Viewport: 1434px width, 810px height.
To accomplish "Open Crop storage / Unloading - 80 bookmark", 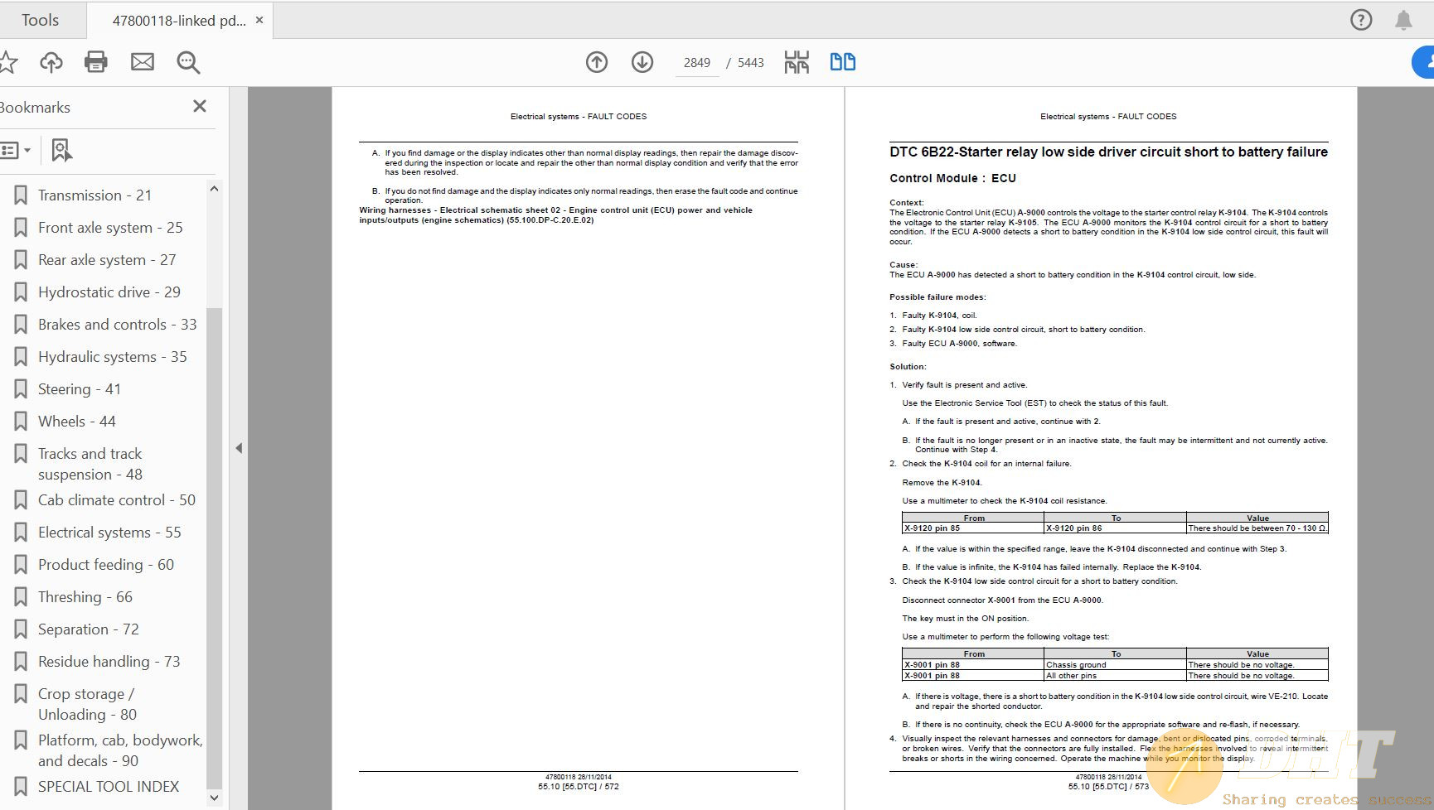I will coord(88,704).
